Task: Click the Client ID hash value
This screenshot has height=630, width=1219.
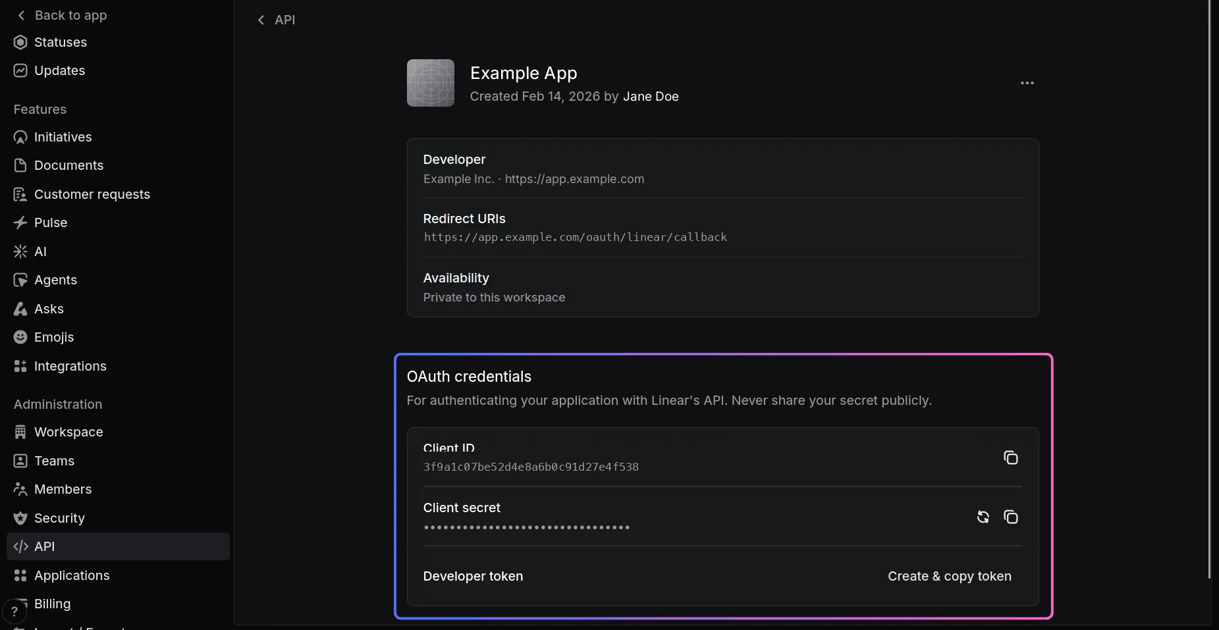Action: [531, 467]
